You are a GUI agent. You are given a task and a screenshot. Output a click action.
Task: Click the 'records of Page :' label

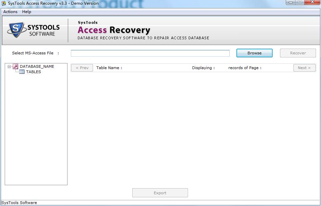pyautogui.click(x=245, y=68)
